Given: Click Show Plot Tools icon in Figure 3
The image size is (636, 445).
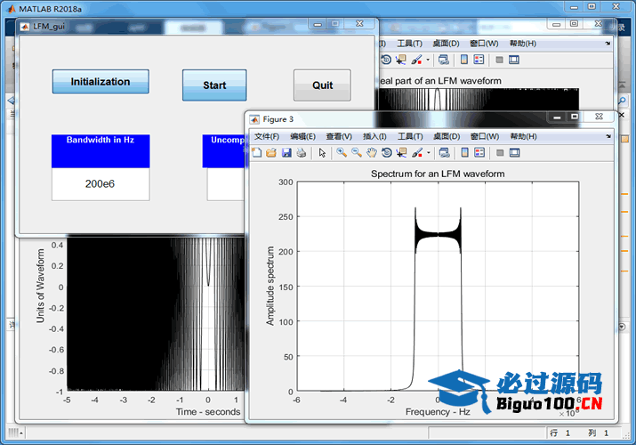Looking at the screenshot, I should (x=515, y=152).
